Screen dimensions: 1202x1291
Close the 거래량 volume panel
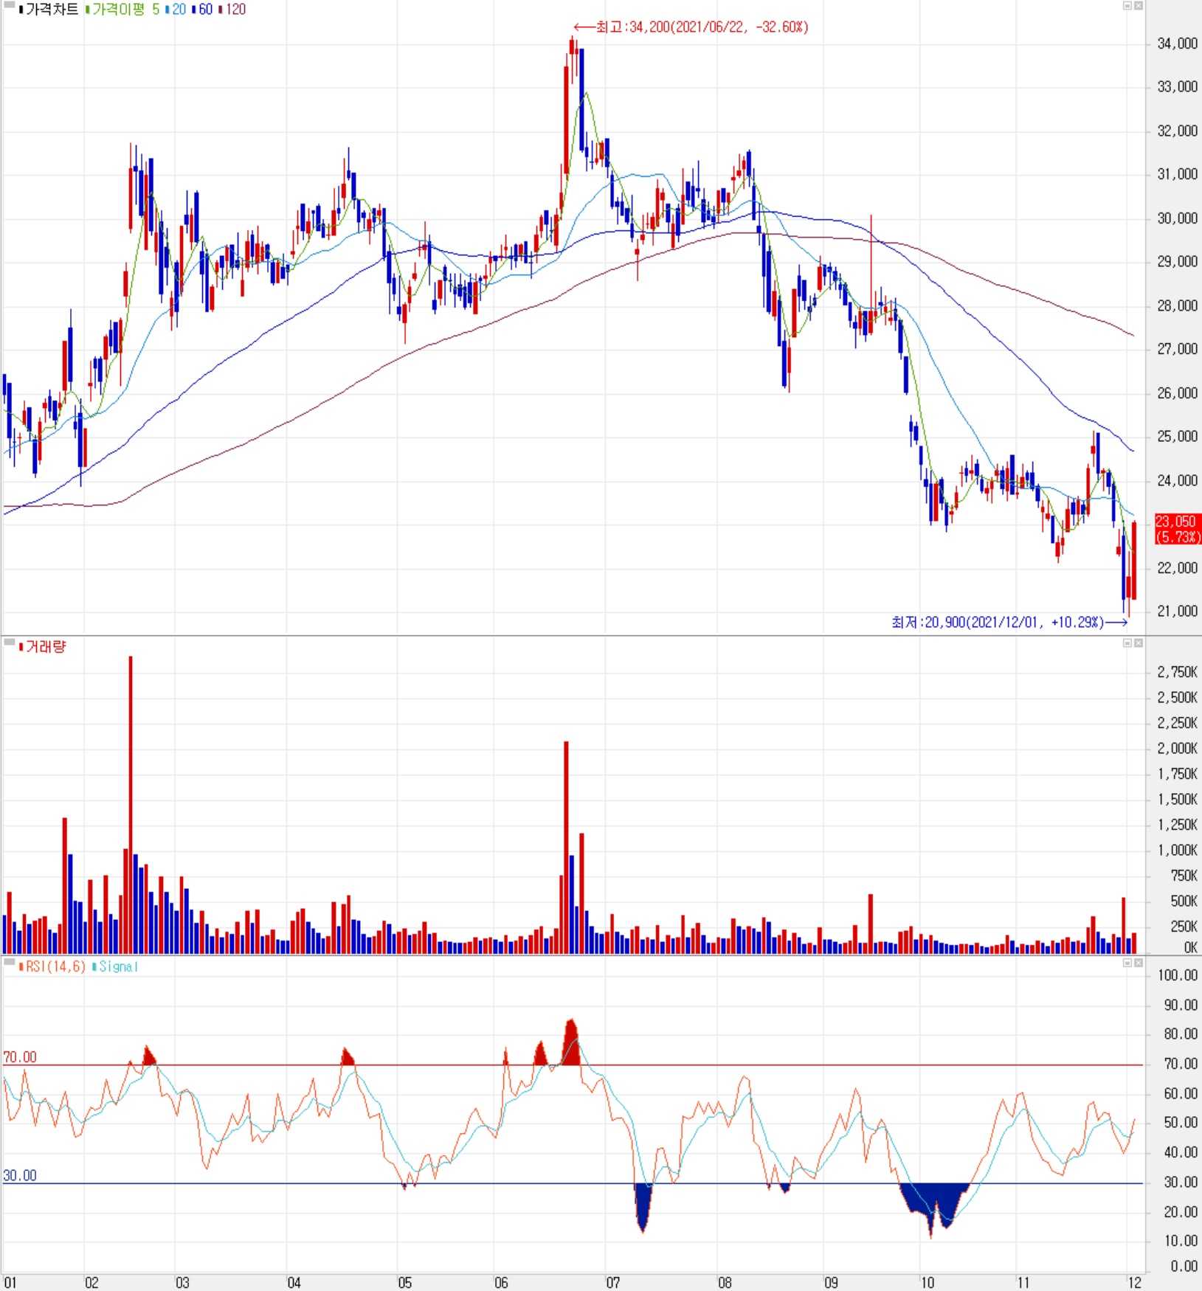point(1139,643)
